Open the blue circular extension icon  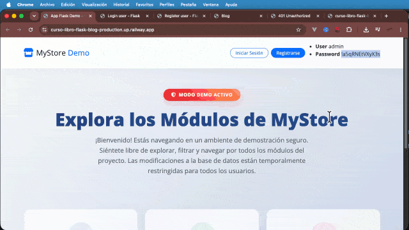point(326,30)
